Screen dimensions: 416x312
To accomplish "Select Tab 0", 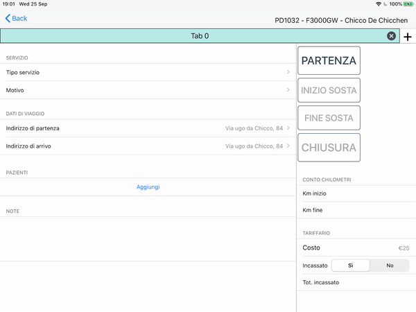I will point(200,36).
